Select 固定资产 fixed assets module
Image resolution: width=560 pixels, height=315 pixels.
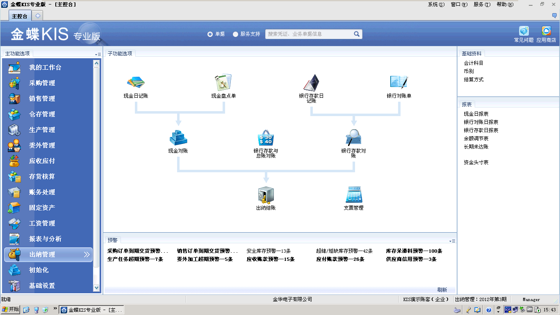(42, 208)
